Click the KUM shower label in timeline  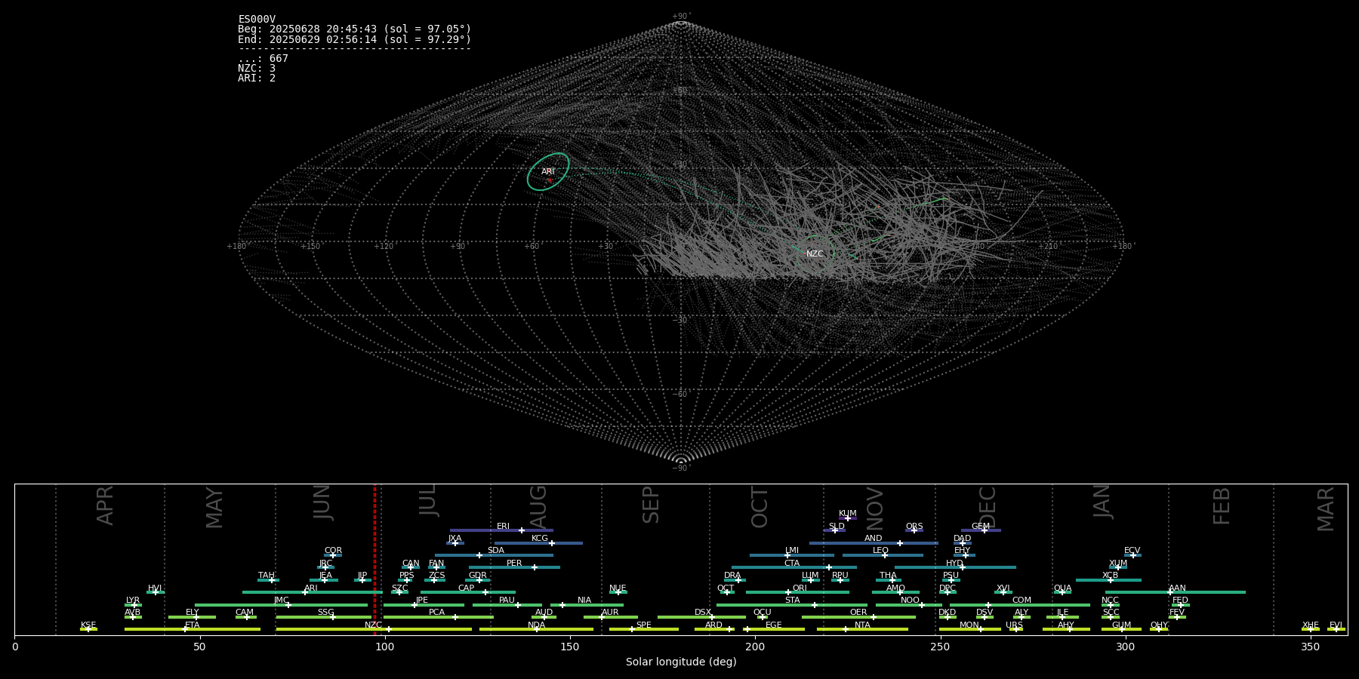pyautogui.click(x=848, y=514)
